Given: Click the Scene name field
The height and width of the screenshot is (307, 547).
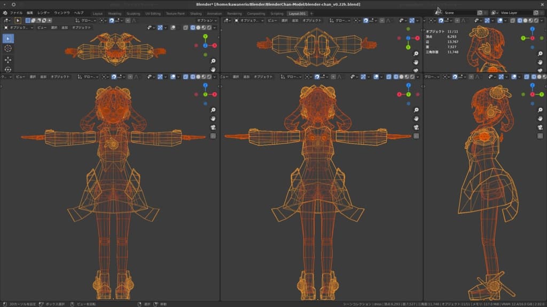Looking at the screenshot, I should click(458, 13).
